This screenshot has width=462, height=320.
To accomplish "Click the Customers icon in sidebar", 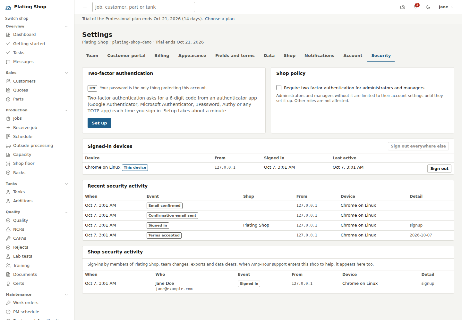I will [8, 81].
